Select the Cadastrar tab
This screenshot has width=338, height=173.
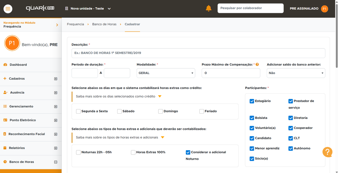pos(132,24)
